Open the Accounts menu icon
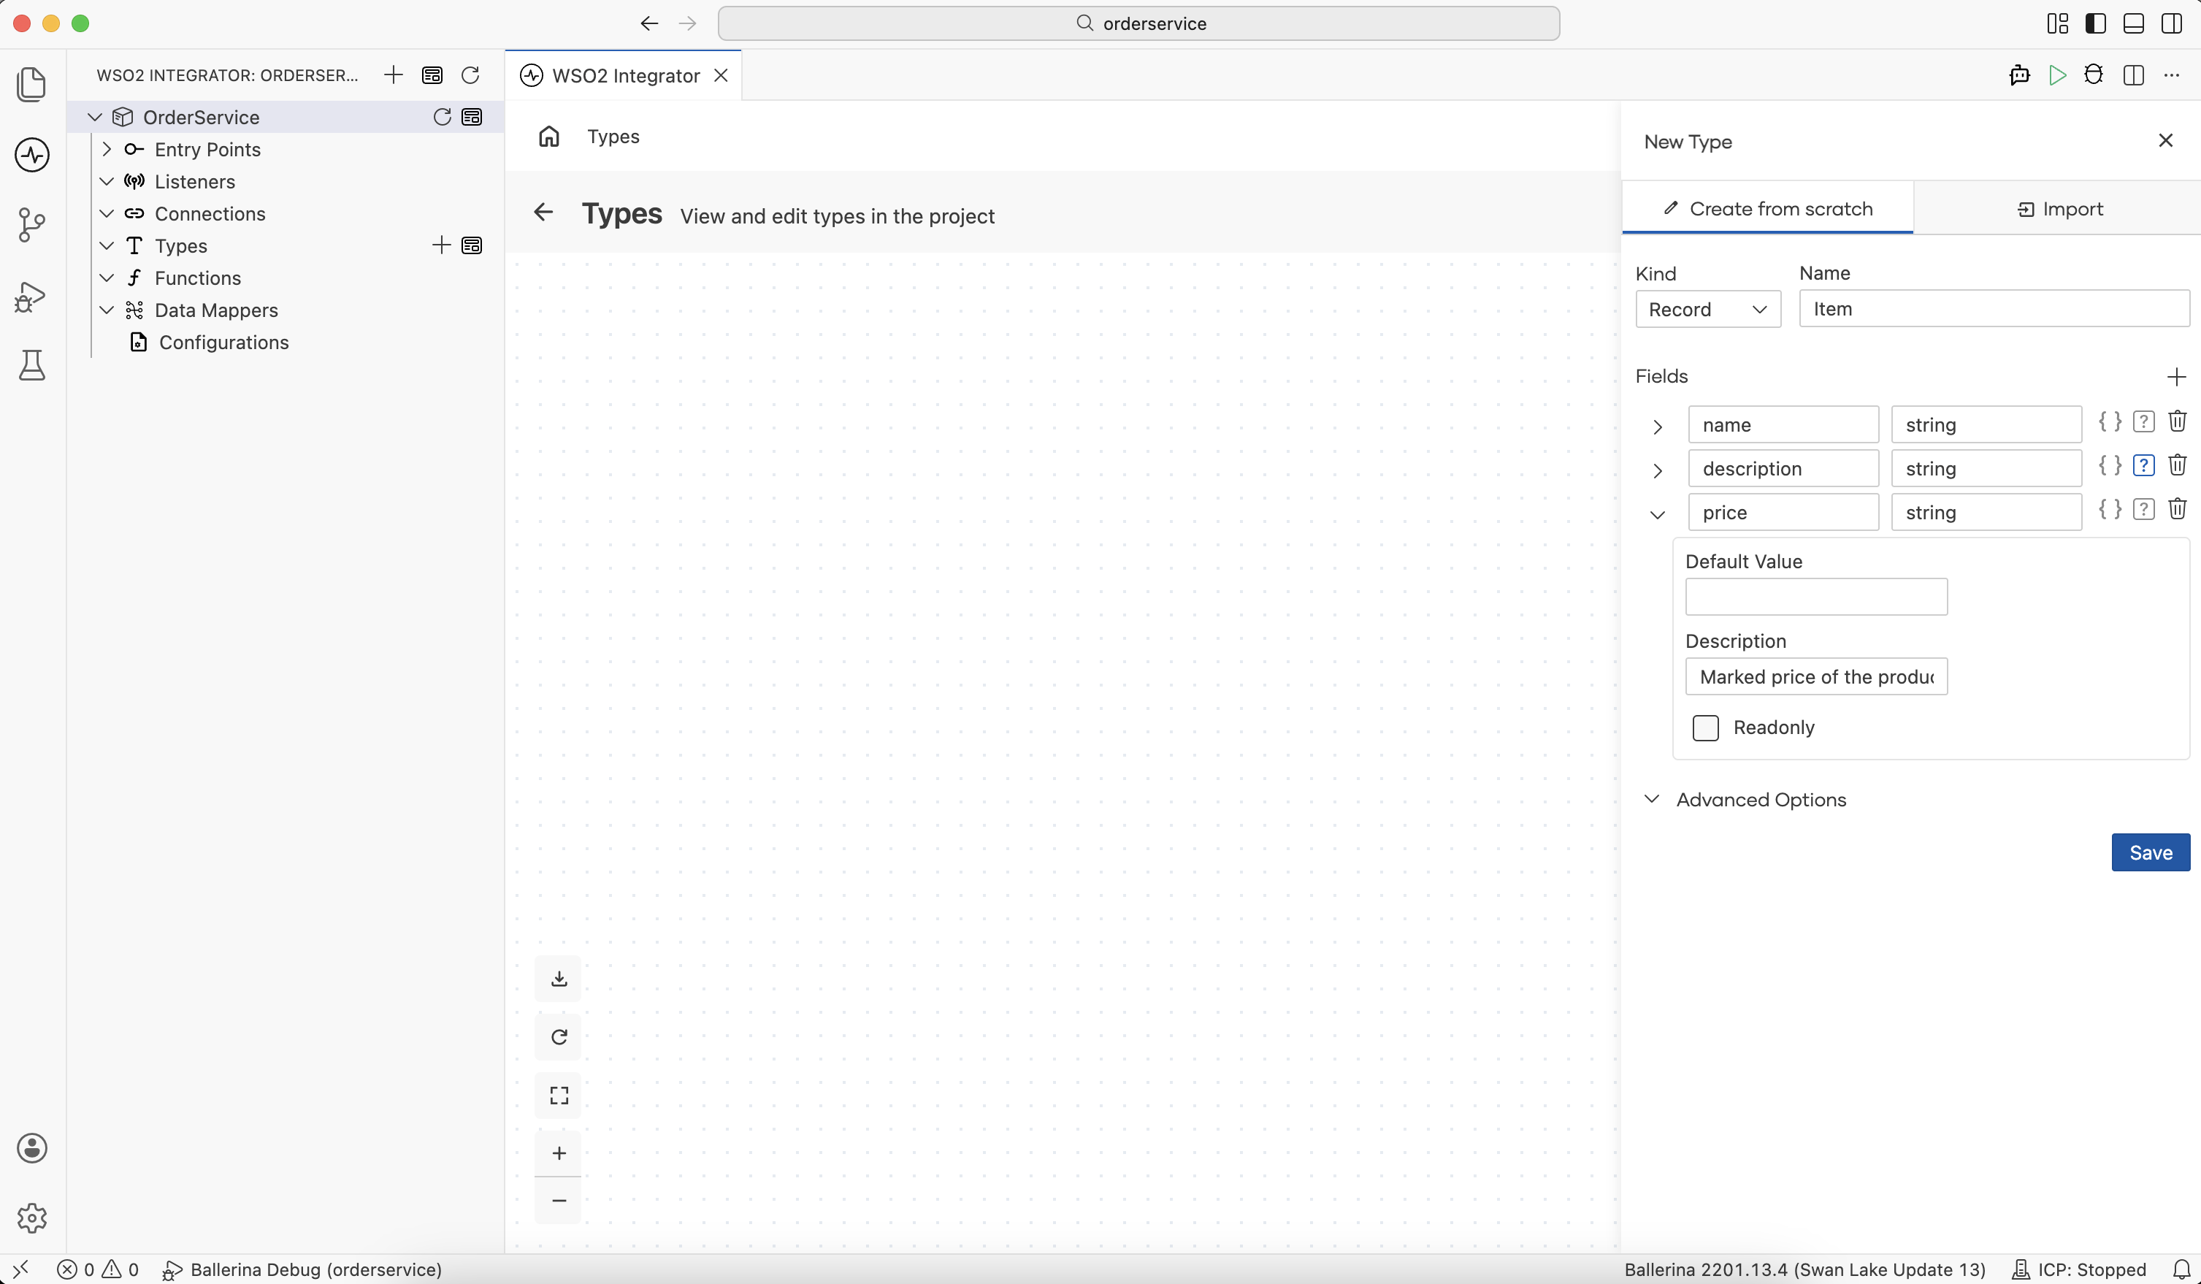 (32, 1147)
